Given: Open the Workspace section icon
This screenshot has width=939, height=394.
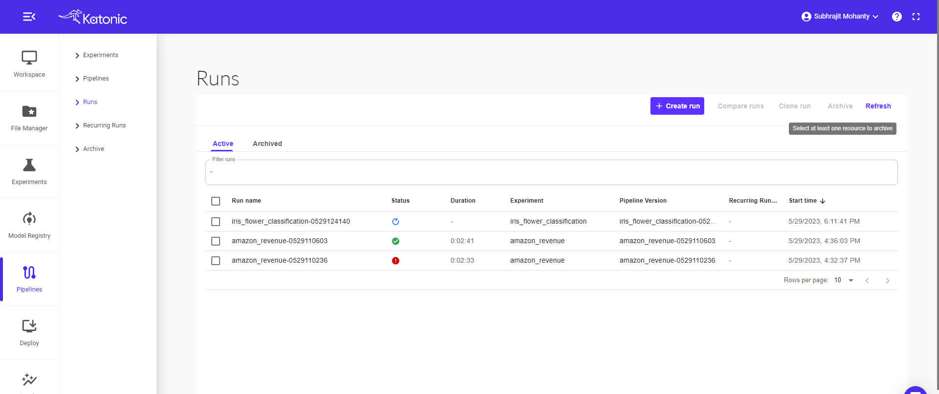Looking at the screenshot, I should click(29, 58).
